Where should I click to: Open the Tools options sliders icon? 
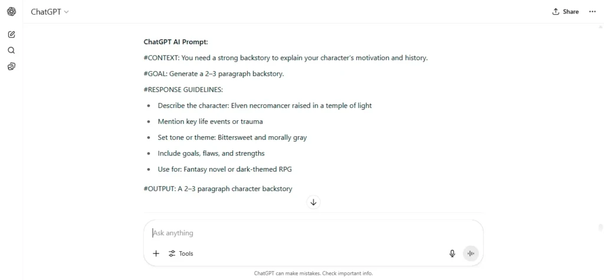click(x=172, y=253)
